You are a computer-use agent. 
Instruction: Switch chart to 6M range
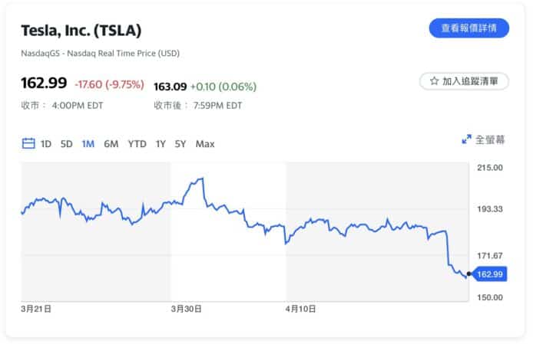point(111,143)
